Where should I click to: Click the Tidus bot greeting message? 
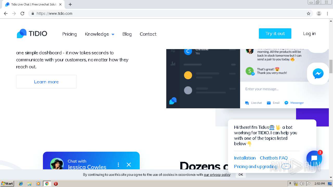tap(266, 135)
